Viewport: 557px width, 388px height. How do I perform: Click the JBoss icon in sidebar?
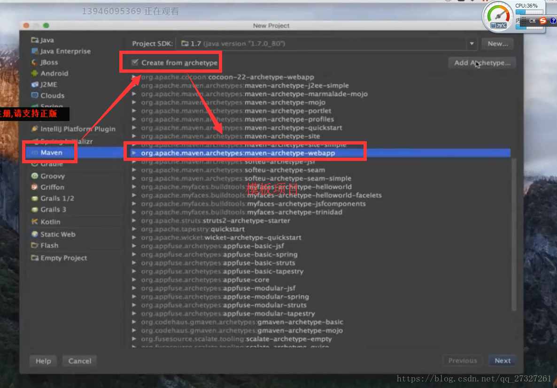click(x=35, y=62)
